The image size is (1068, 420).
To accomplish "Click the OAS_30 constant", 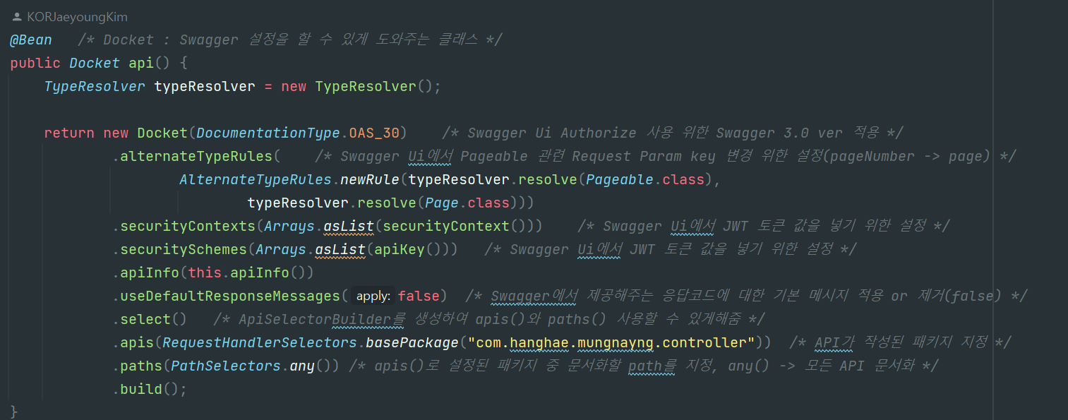I will click(375, 133).
